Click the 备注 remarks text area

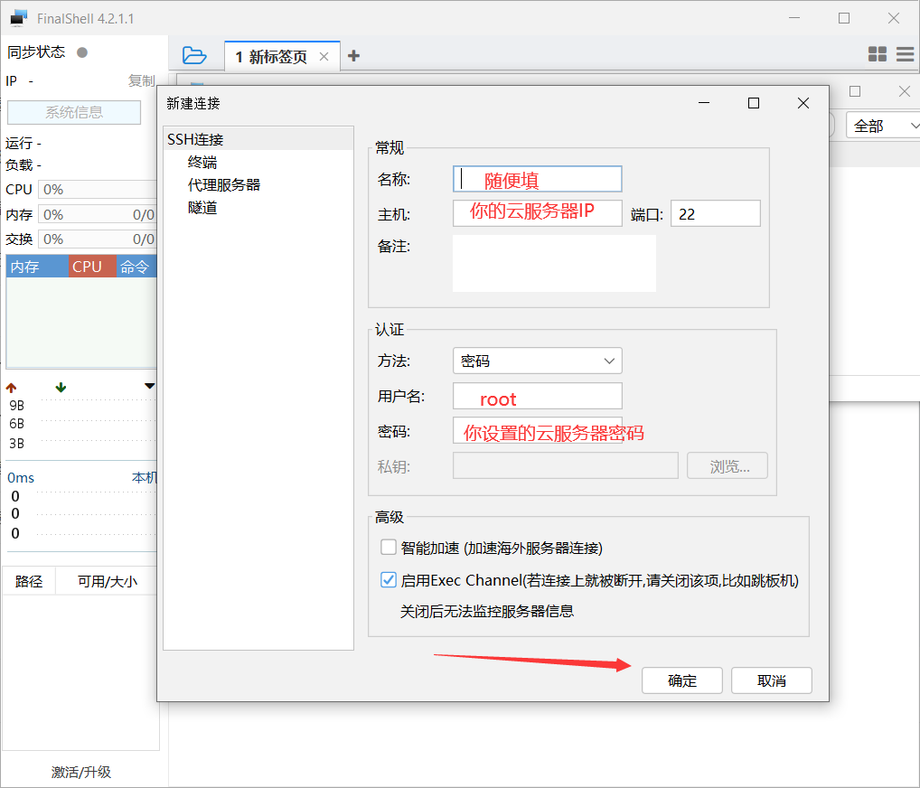tap(555, 264)
